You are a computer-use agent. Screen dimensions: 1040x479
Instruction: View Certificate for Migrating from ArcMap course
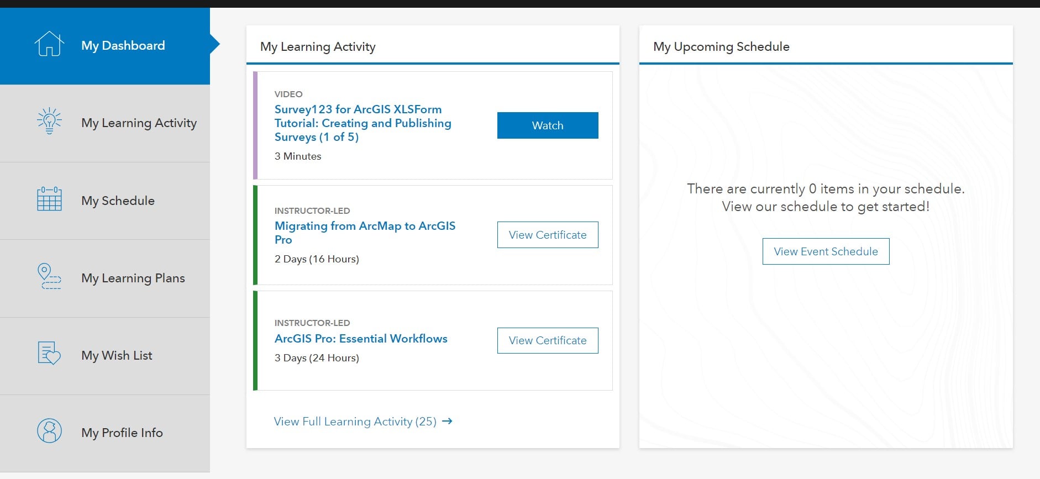(548, 235)
